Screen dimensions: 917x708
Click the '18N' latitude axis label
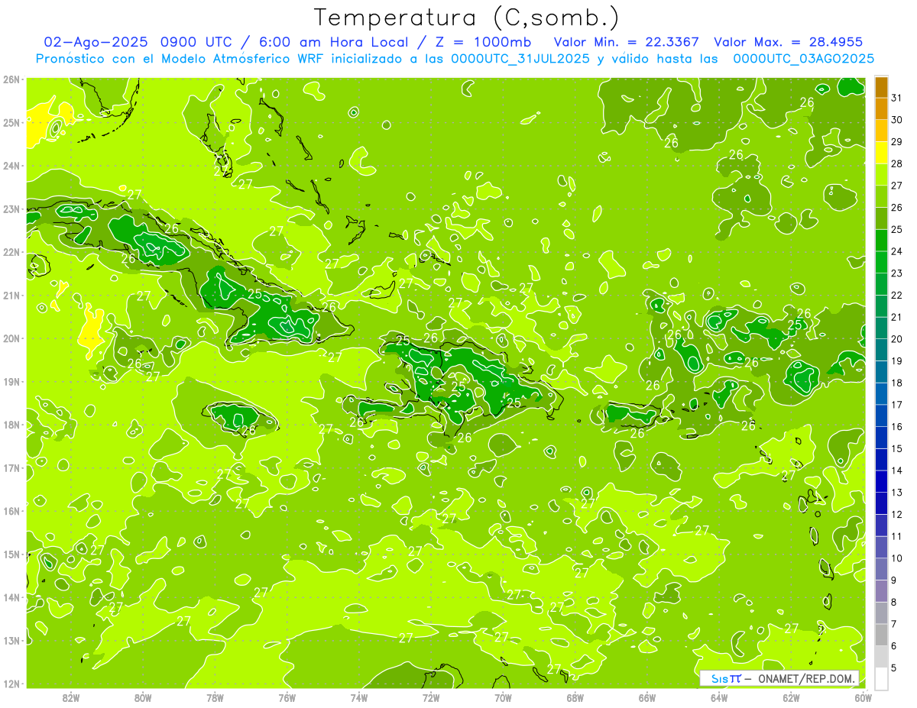coord(11,425)
